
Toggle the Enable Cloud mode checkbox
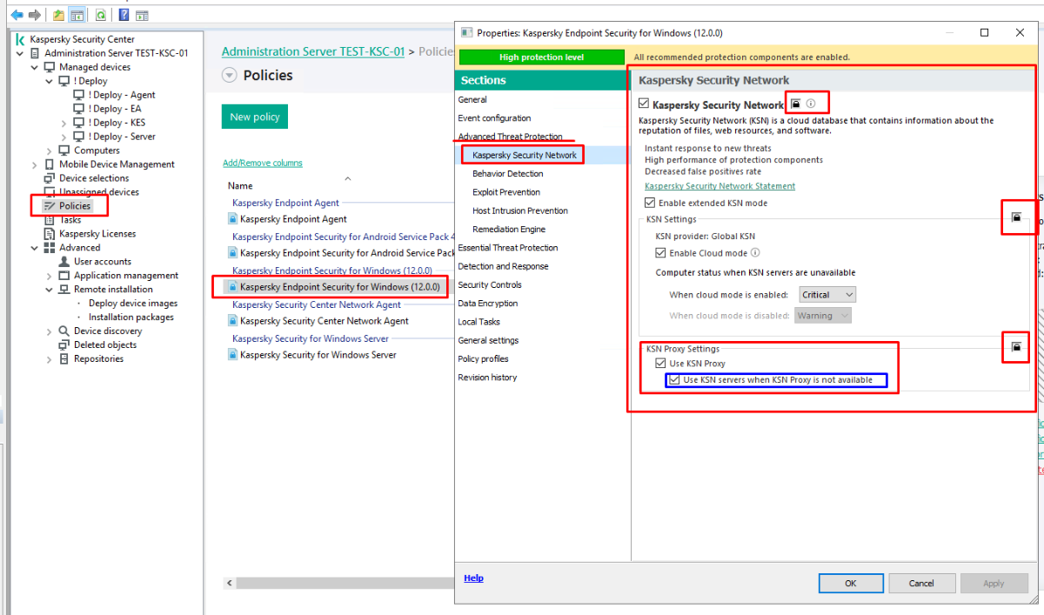(x=660, y=253)
